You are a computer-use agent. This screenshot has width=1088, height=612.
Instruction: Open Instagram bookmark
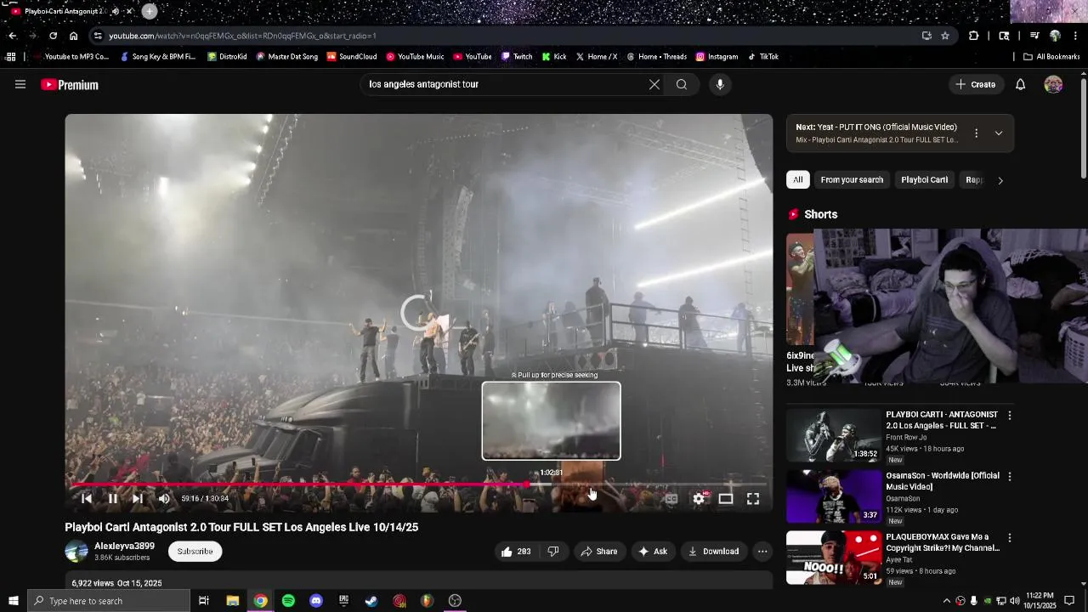click(717, 57)
